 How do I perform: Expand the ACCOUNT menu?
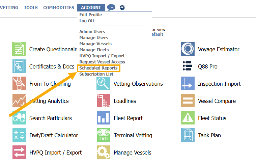pos(91,7)
